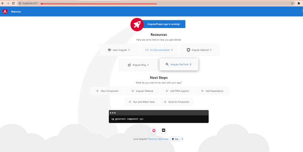Click the chevron on the Angular Material resource card

(x=211, y=50)
